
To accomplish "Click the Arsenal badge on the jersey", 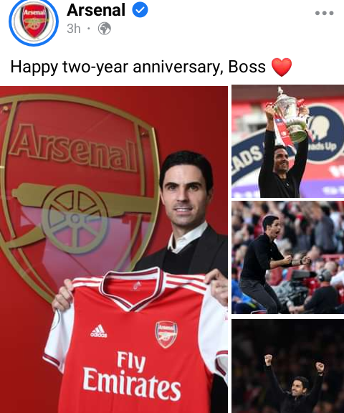I will pos(166,334).
